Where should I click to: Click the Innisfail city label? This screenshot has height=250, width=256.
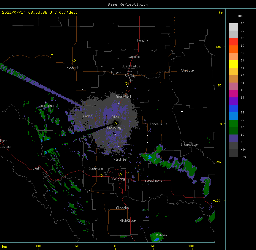123,97
